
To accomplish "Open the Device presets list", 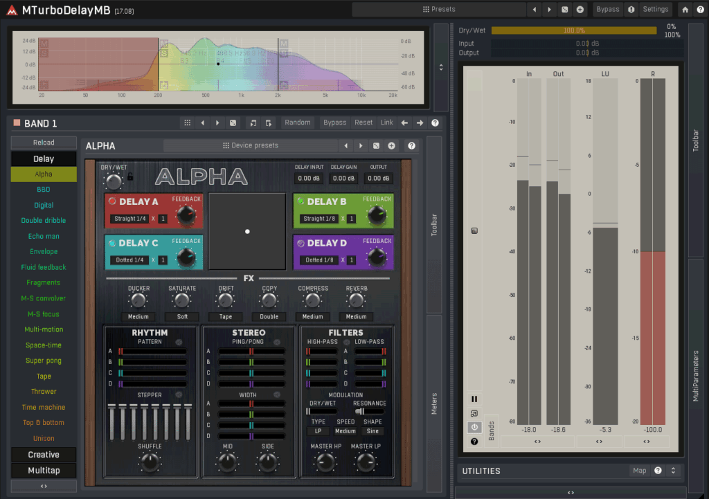I will click(251, 145).
